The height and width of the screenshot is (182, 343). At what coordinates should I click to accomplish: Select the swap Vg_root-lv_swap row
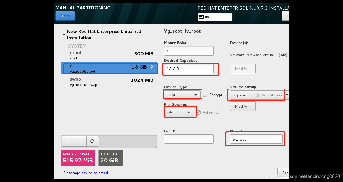(109, 81)
